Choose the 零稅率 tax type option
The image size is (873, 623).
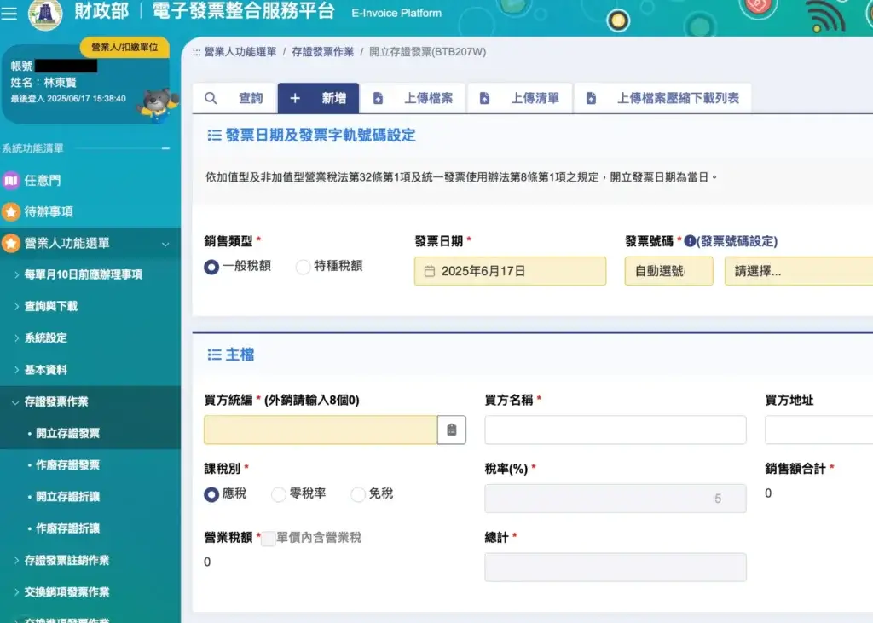pos(279,494)
